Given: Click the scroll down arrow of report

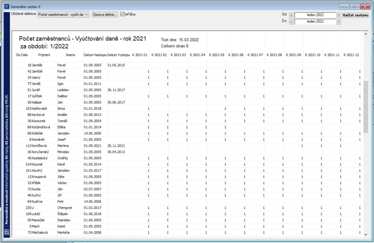Looking at the screenshot, I should pos(366,235).
